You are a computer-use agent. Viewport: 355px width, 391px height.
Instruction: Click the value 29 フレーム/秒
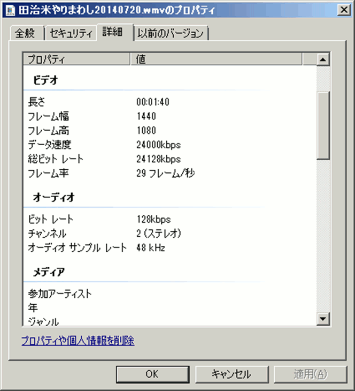[x=166, y=174]
